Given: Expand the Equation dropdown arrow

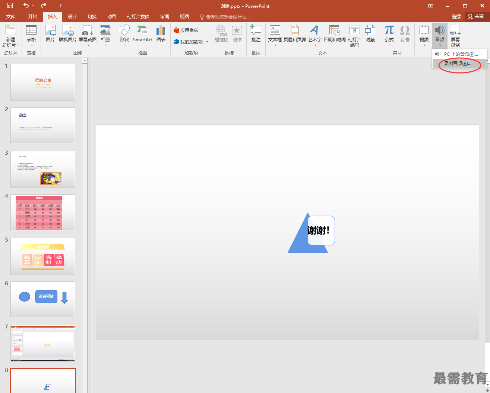Looking at the screenshot, I should pos(390,45).
